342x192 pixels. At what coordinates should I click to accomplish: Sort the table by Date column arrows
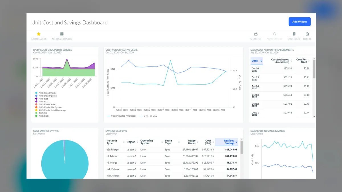tap(261, 61)
